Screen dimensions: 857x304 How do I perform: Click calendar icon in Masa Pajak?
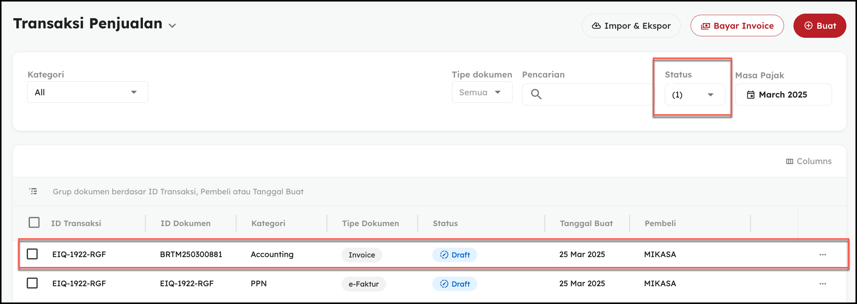tap(750, 95)
